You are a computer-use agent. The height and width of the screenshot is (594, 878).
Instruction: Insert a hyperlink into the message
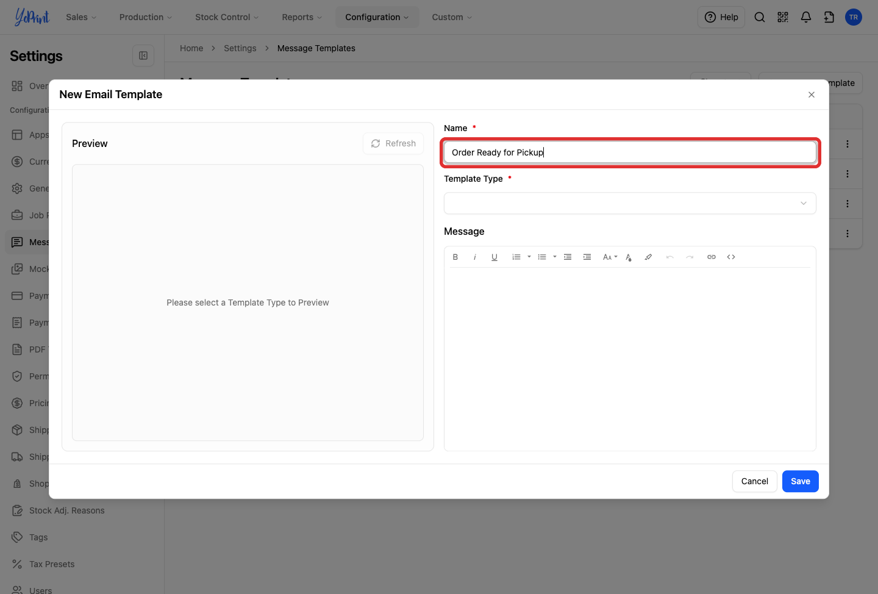712,257
